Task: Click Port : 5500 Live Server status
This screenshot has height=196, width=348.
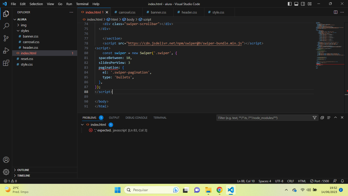Action: point(319,181)
